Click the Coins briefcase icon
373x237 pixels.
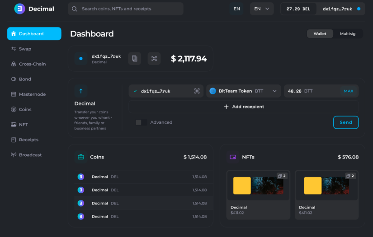(x=81, y=157)
